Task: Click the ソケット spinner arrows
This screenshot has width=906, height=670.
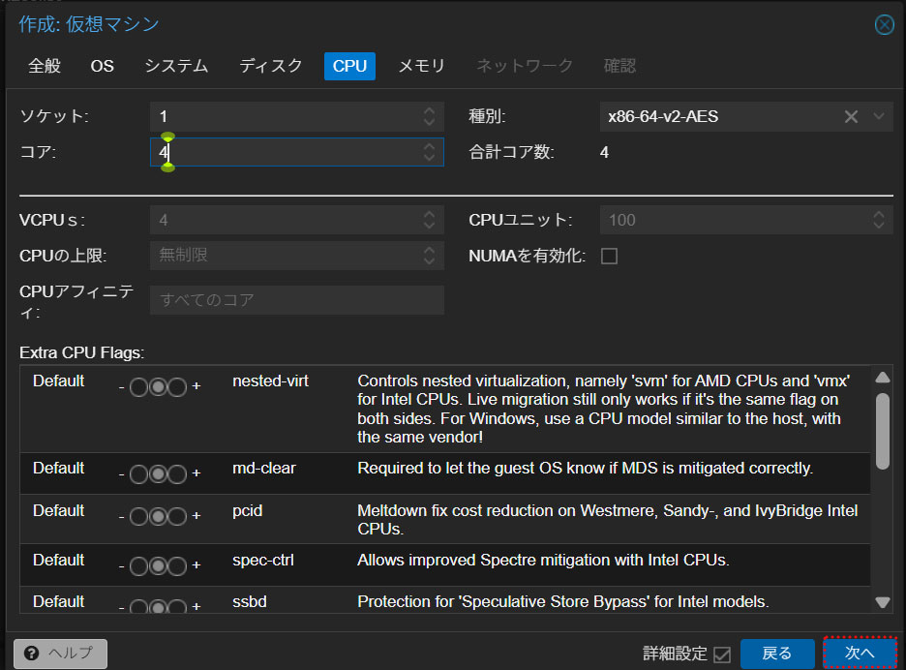Action: 429,117
